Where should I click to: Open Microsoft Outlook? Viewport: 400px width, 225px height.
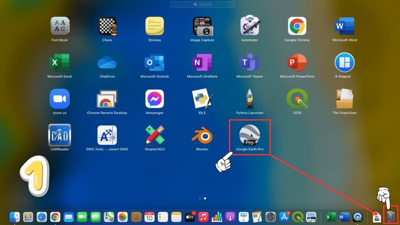coord(154,62)
